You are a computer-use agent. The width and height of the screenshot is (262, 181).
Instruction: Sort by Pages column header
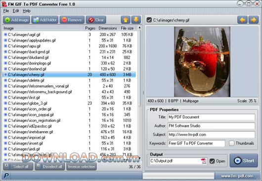click(x=90, y=28)
